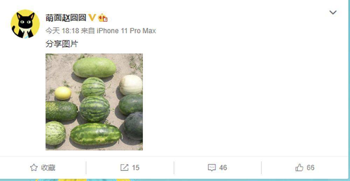Click the 来自 source label text

[88, 31]
